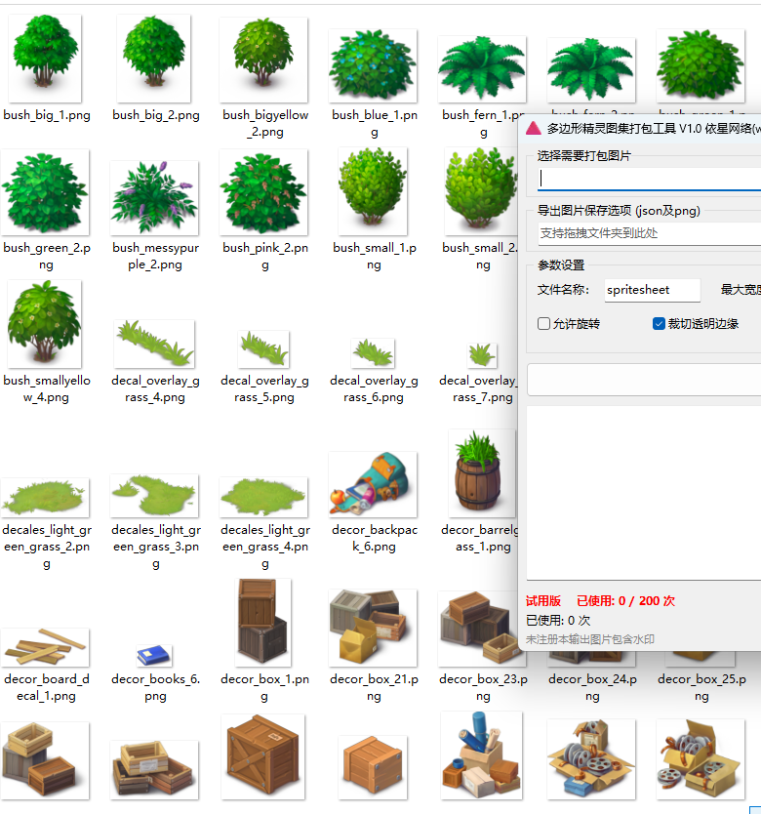Click the decor_box_24.png file name

point(592,687)
